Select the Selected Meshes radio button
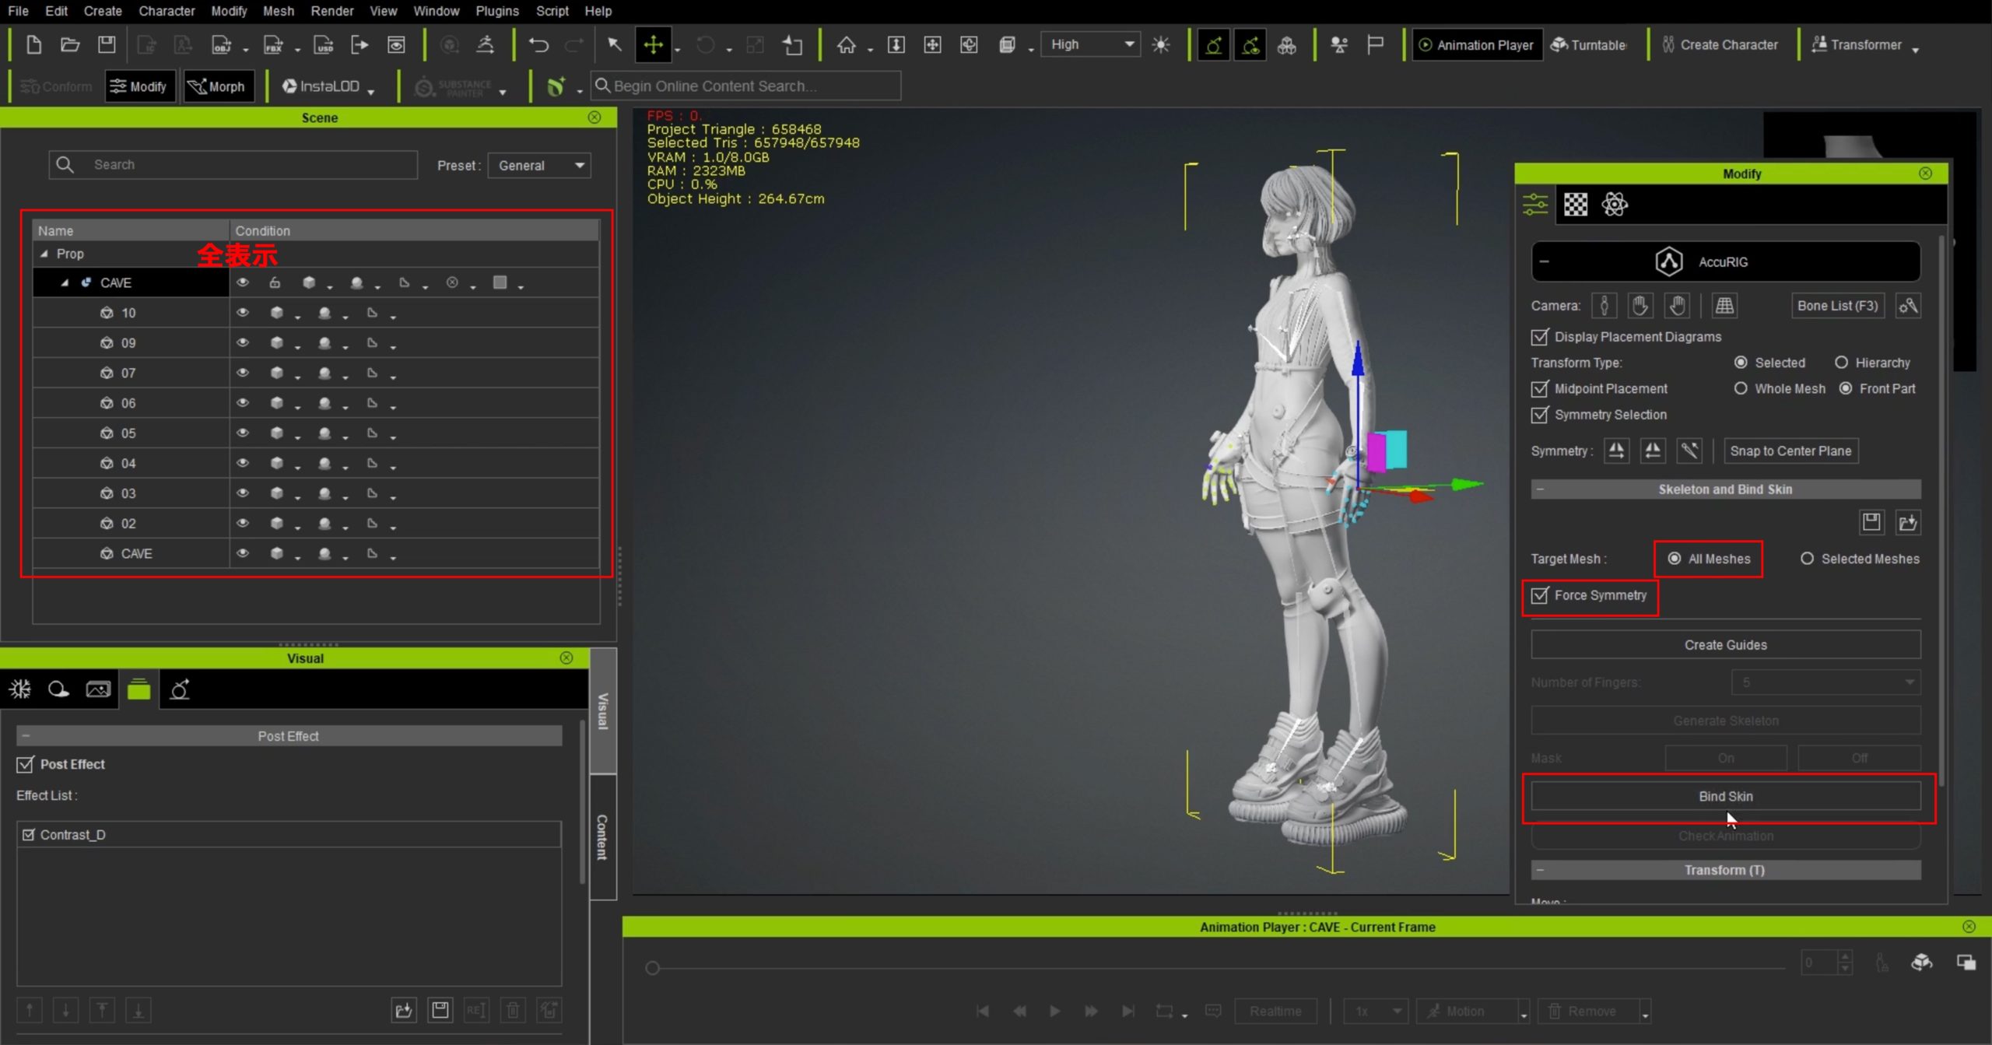 1807,559
